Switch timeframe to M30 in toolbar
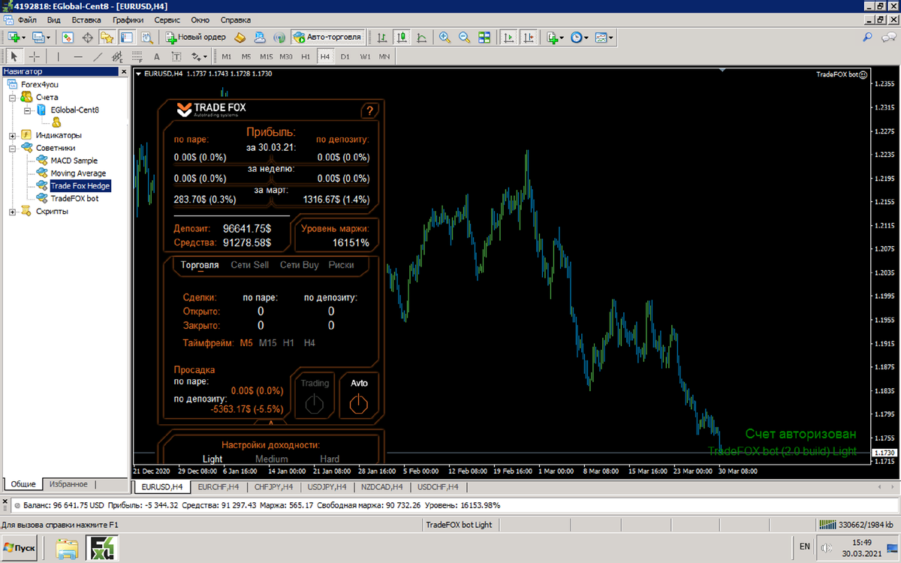The height and width of the screenshot is (563, 901). click(x=286, y=56)
